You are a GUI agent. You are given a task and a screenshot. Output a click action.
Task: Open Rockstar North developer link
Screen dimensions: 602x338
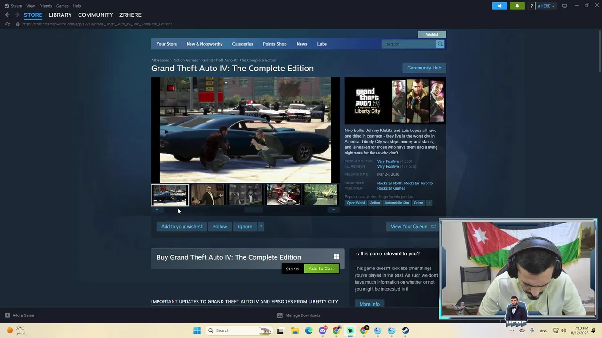click(x=389, y=183)
